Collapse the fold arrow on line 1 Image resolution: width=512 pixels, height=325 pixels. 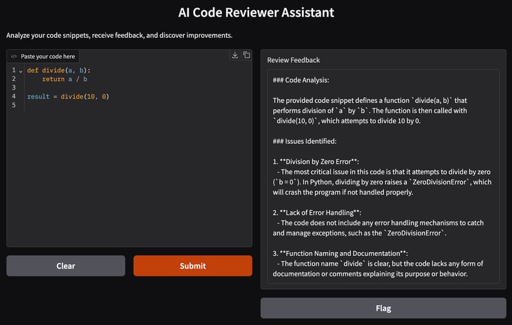click(20, 71)
